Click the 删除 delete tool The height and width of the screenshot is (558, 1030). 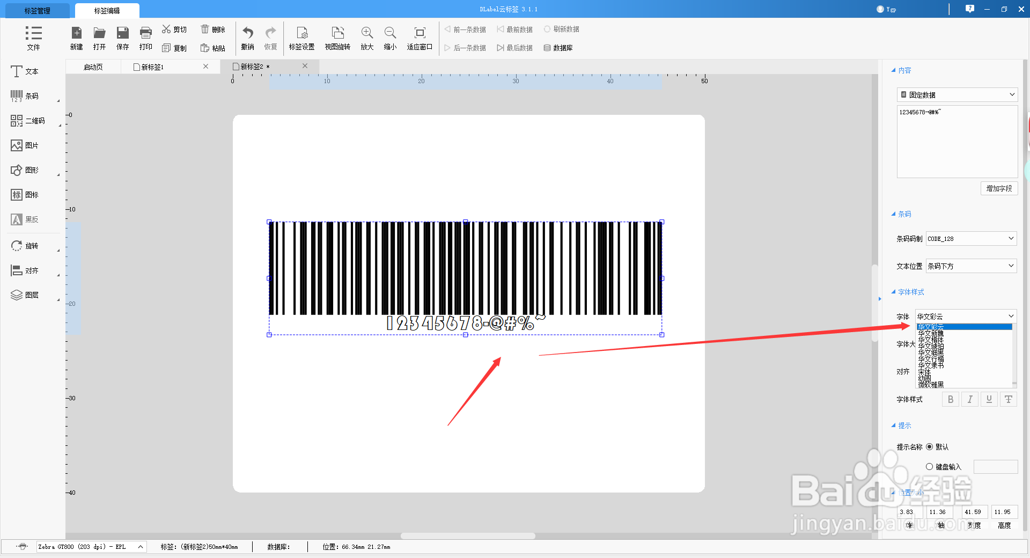tap(213, 30)
